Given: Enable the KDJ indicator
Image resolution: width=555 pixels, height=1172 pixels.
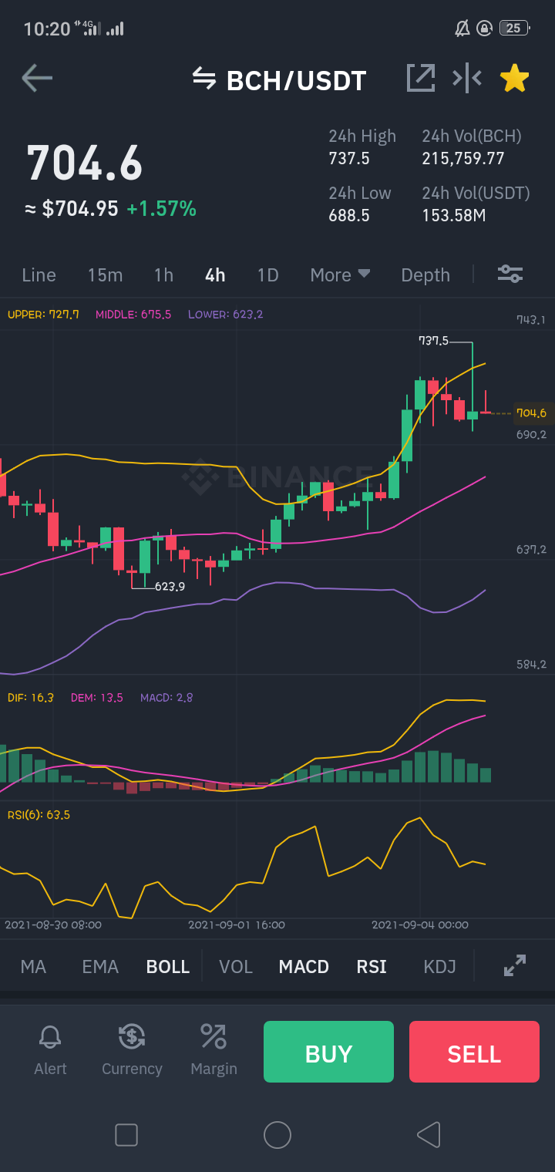Looking at the screenshot, I should (440, 966).
